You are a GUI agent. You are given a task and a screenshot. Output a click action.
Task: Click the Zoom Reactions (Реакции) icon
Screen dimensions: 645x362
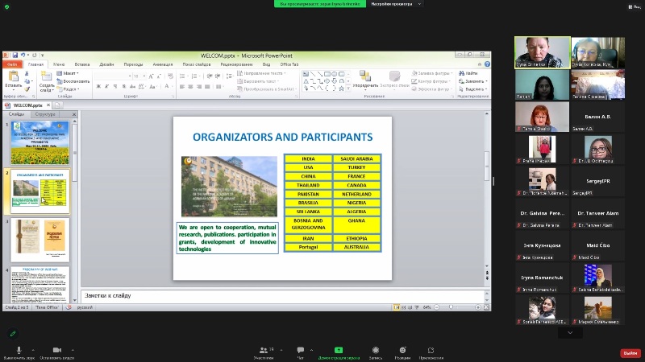[x=402, y=351]
